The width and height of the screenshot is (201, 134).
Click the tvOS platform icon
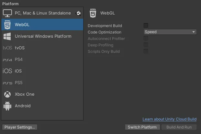coord(7,48)
